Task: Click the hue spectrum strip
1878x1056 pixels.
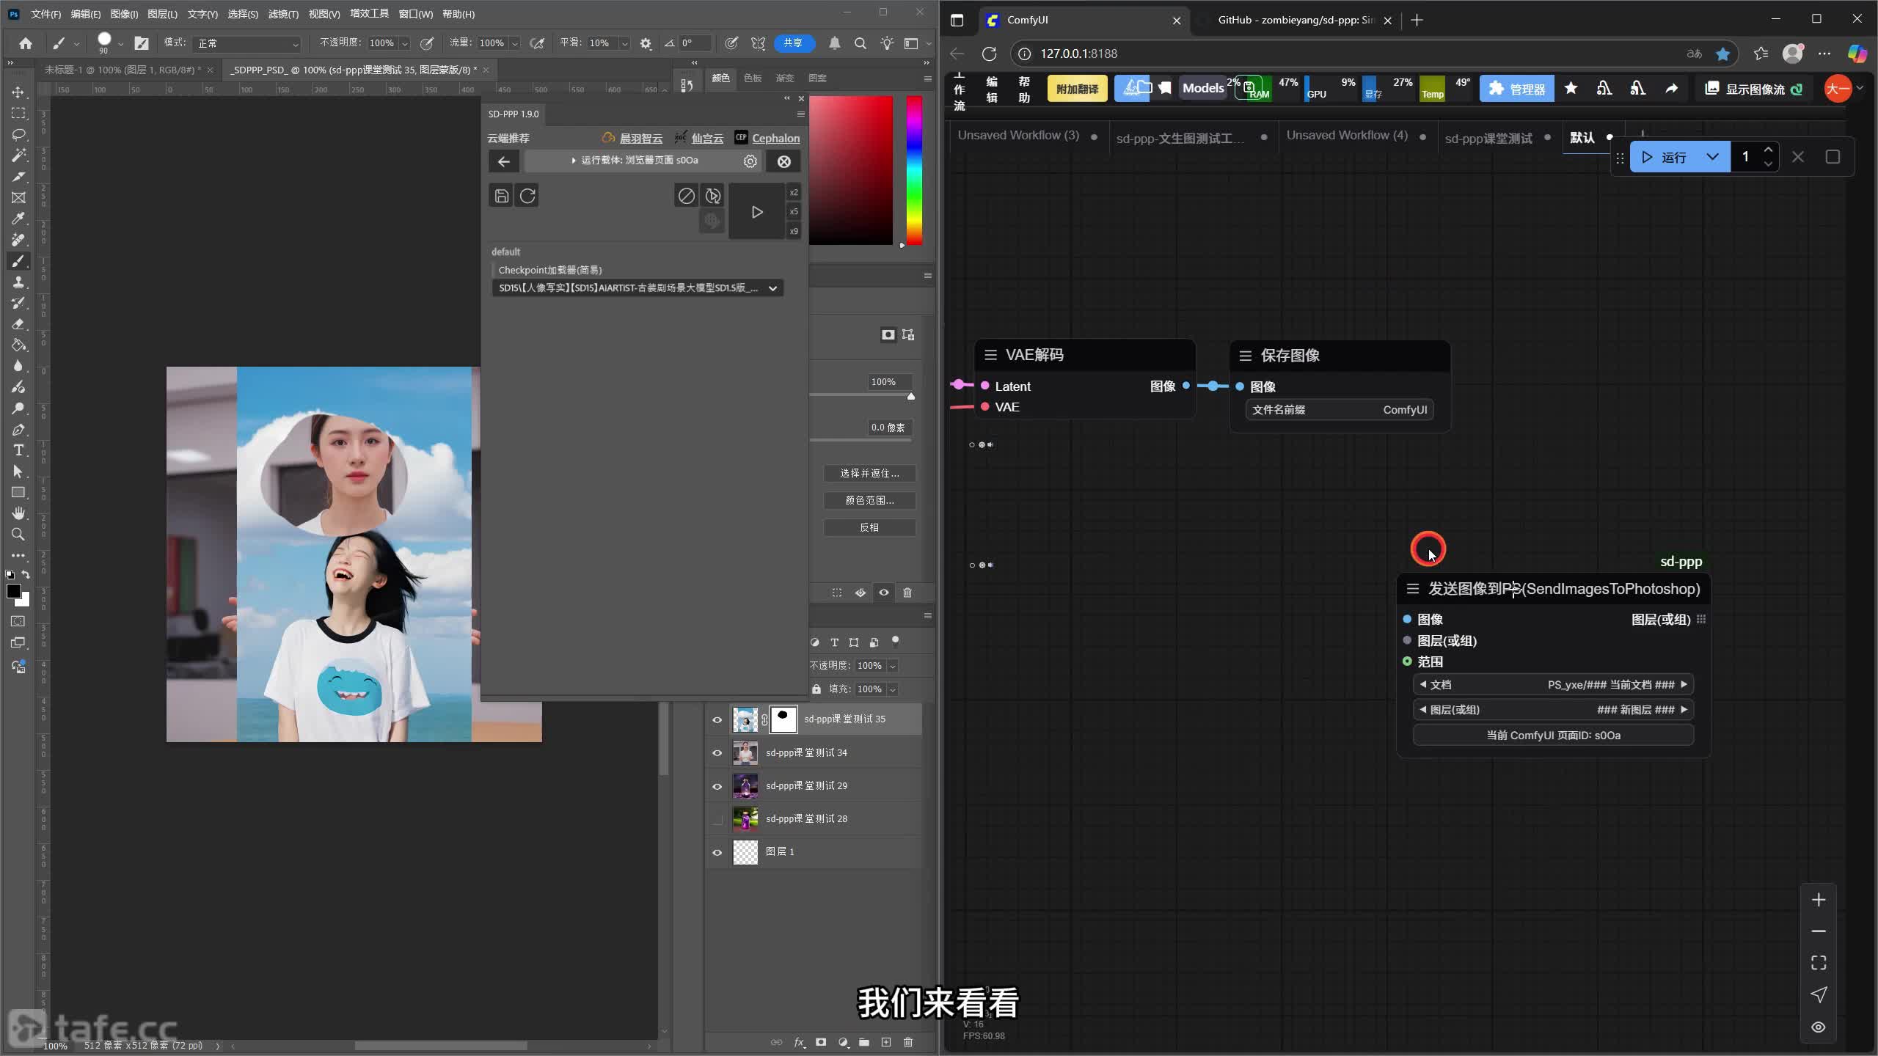Action: (914, 170)
